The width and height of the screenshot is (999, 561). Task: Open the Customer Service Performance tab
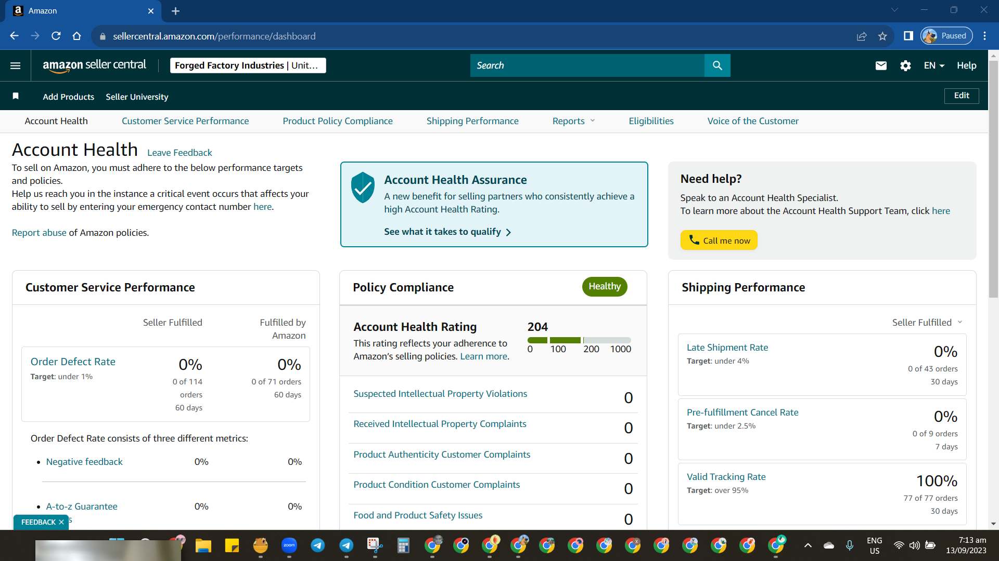tap(185, 121)
